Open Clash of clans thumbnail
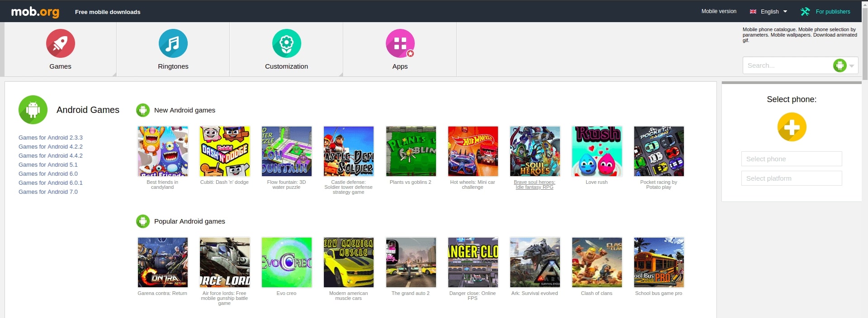 (x=597, y=262)
